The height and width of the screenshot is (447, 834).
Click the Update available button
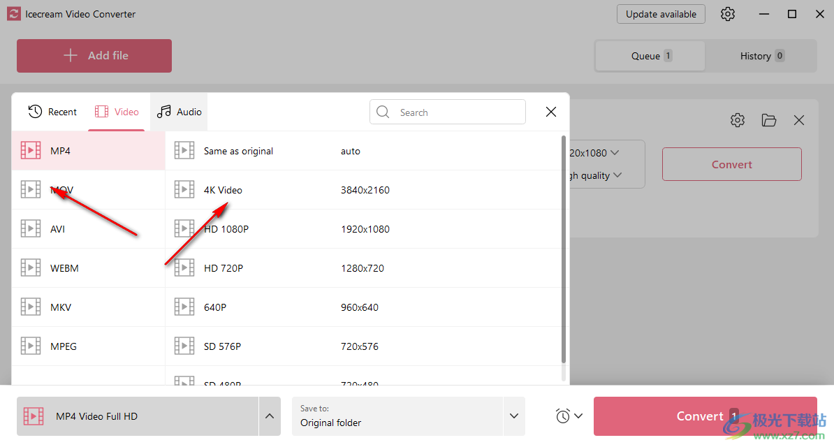pyautogui.click(x=661, y=15)
